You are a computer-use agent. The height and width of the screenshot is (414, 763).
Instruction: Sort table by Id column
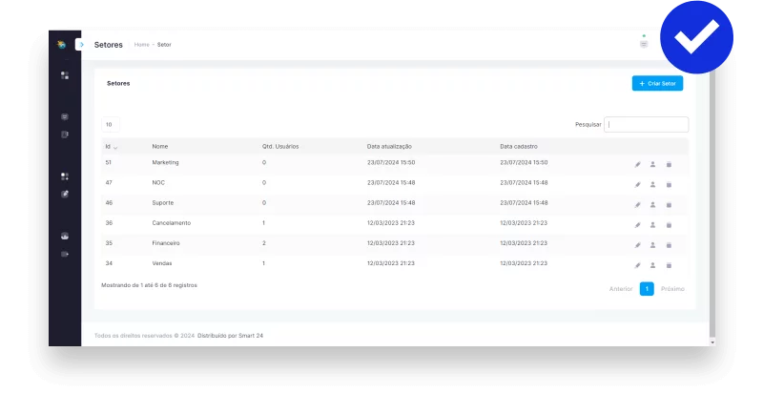(111, 147)
